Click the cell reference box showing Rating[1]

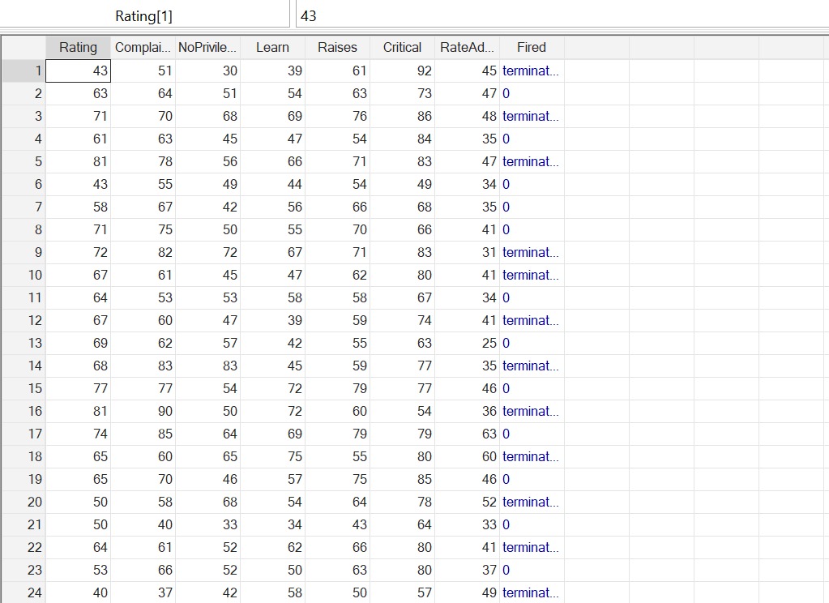click(146, 15)
